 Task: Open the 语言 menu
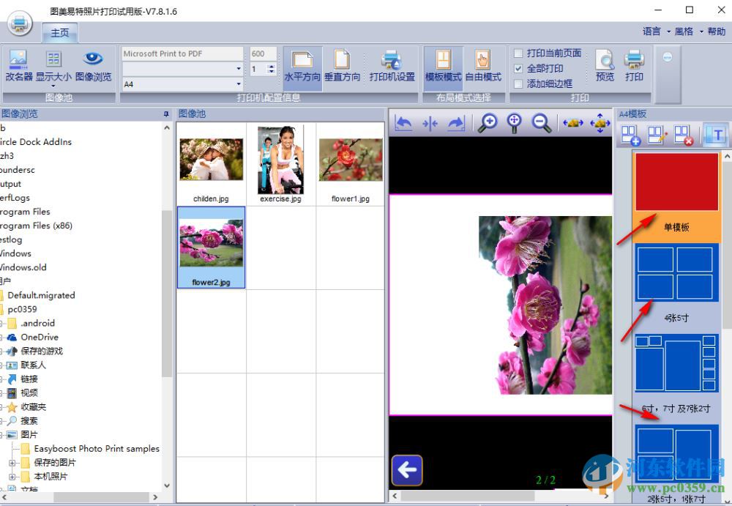(651, 31)
